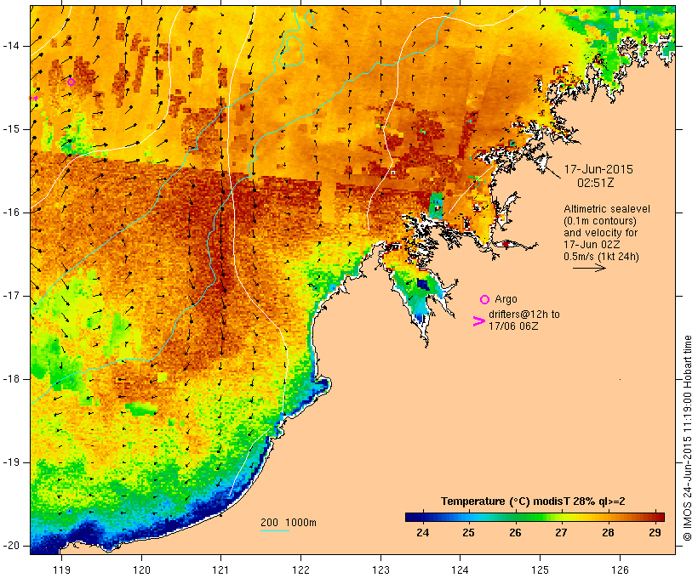Click the '17/06 06Z' legend text
This screenshot has width=698, height=578.
(512, 326)
